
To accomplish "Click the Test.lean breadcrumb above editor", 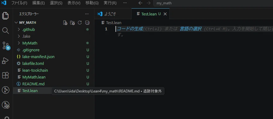I will click(x=111, y=23).
